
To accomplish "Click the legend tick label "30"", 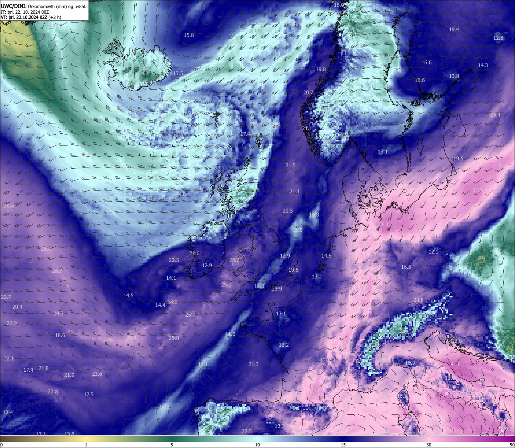I will (x=429, y=445).
